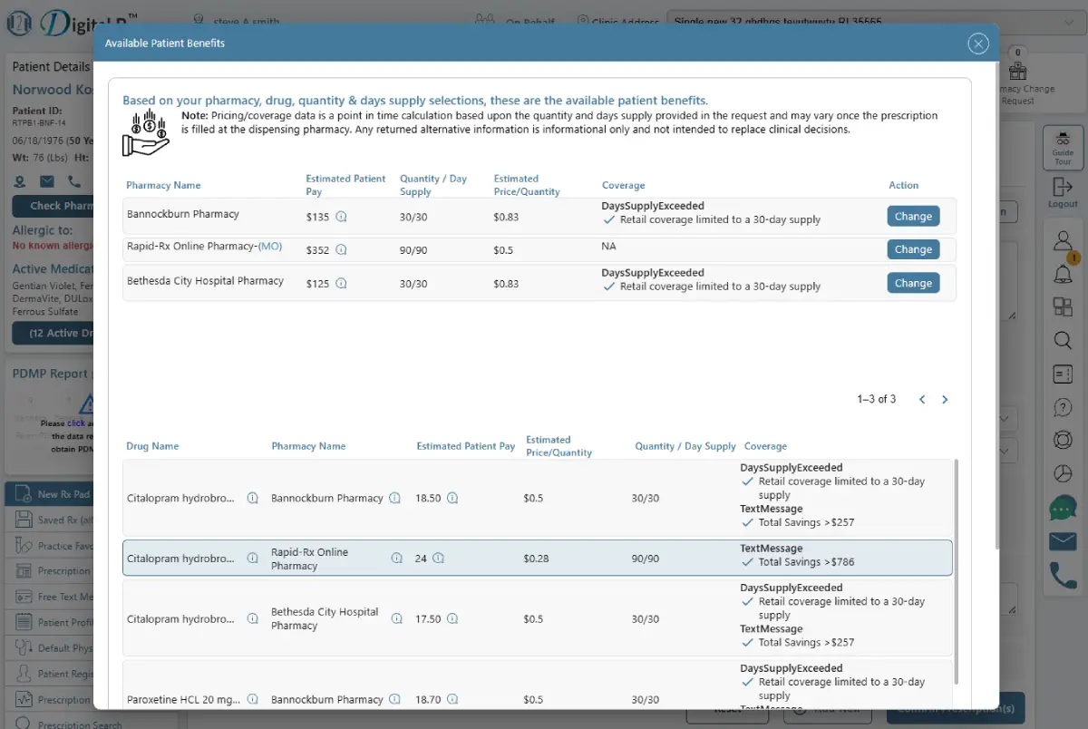Screen dimensions: 1088x729
Task: Open question-mark help icon in right sidebar
Action: click(1063, 407)
